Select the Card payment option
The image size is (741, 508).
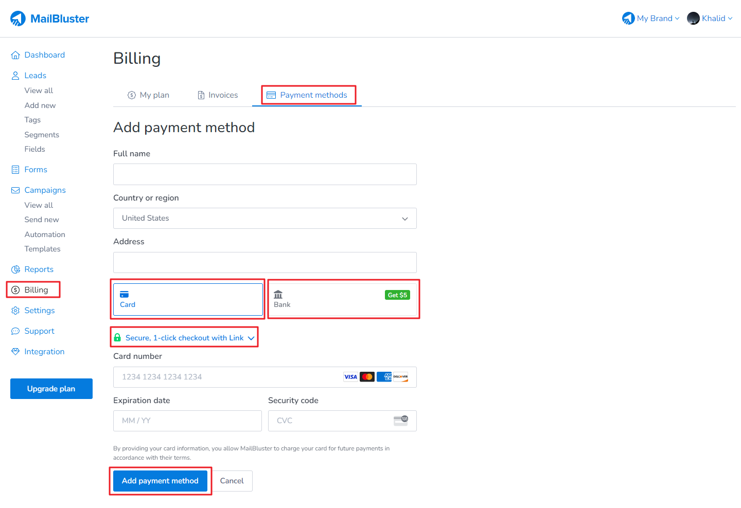coord(188,299)
